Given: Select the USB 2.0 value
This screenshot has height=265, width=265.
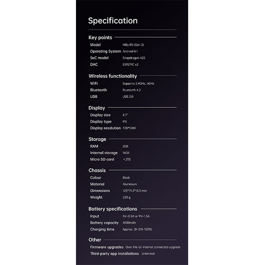Looking at the screenshot, I should (x=128, y=97).
